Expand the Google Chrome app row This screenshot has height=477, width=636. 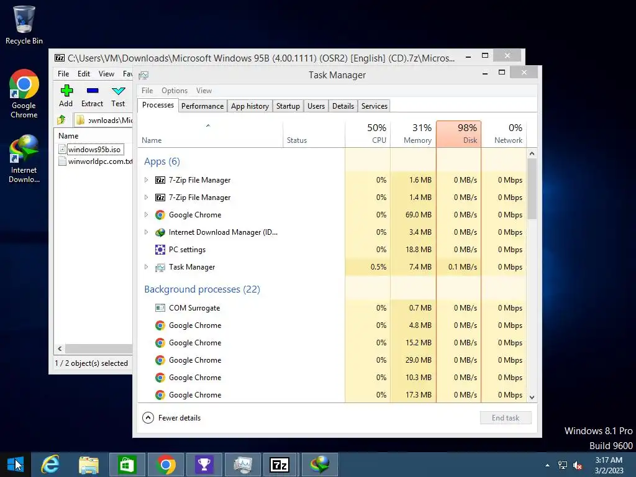[147, 215]
